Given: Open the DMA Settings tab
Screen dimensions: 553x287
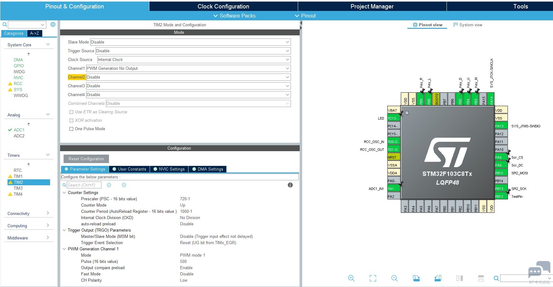Looking at the screenshot, I should coord(208,169).
